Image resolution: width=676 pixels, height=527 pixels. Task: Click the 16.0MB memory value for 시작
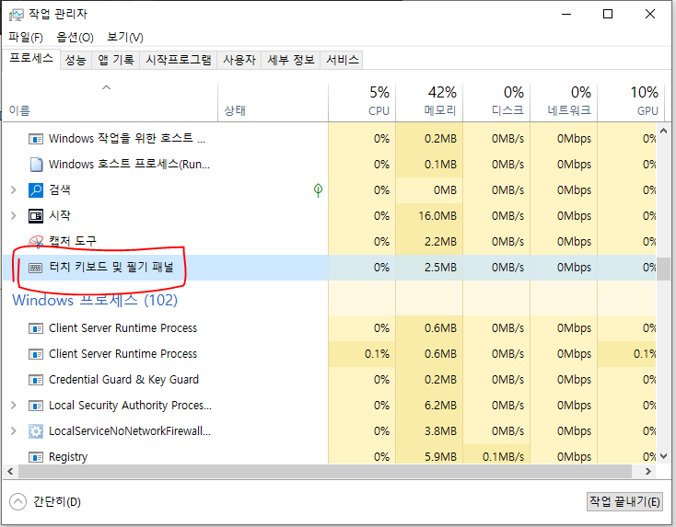(x=437, y=216)
